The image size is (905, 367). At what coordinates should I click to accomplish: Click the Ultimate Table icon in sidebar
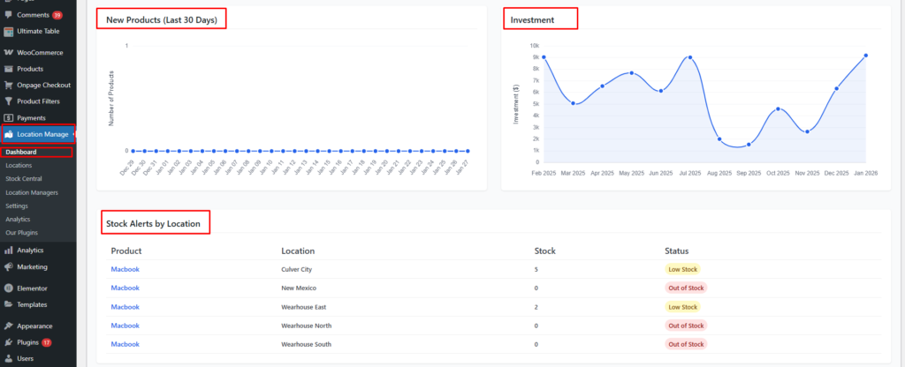coord(8,31)
